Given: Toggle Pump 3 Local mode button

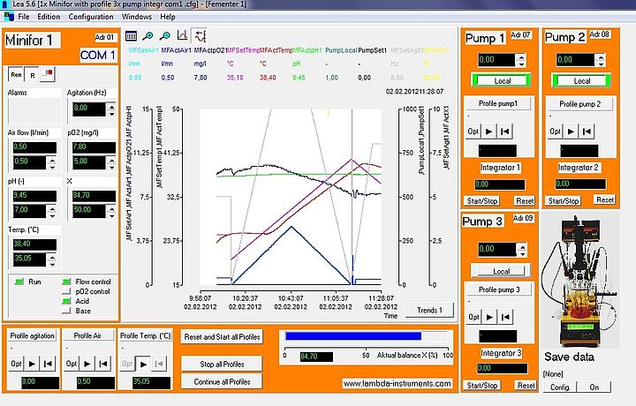Looking at the screenshot, I should pyautogui.click(x=501, y=271).
